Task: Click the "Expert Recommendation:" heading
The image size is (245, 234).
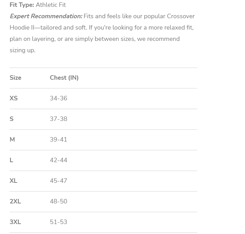Action: click(x=46, y=16)
